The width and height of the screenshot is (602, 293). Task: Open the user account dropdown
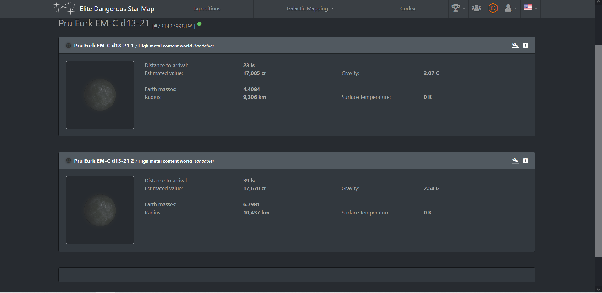tap(511, 8)
